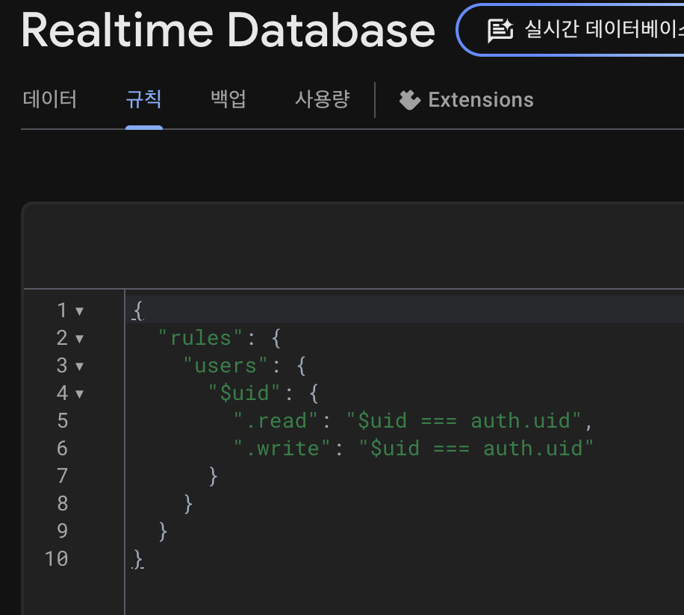Collapse the "$uid" block on line 4
This screenshot has width=684, height=615.
tap(79, 394)
